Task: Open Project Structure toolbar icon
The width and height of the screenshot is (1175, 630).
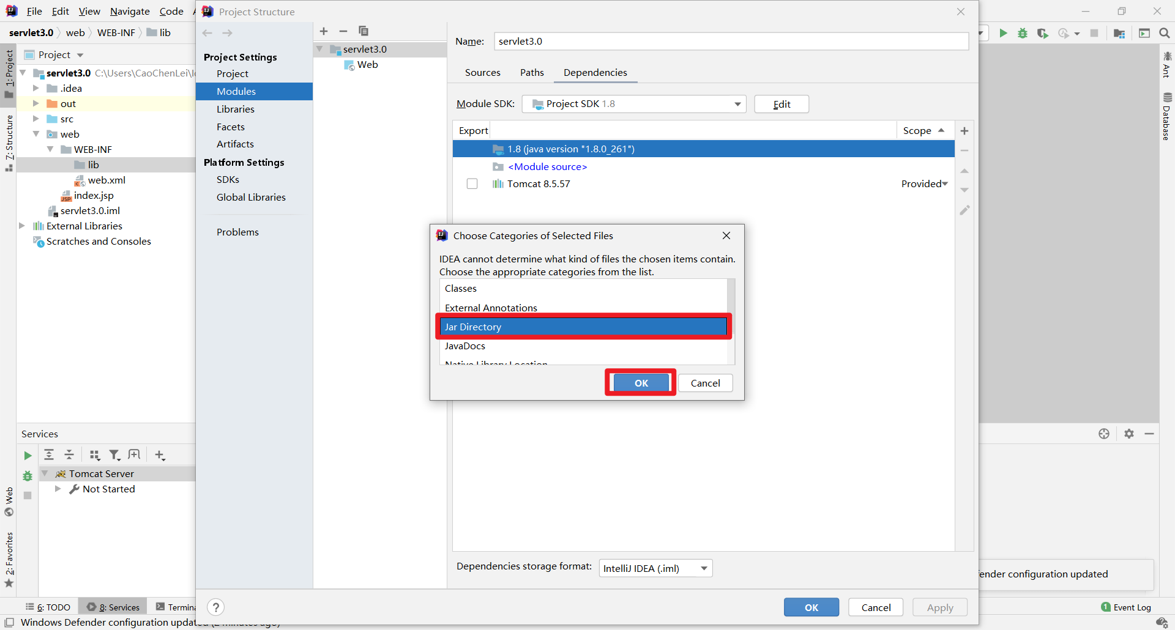Action: coord(1119,33)
